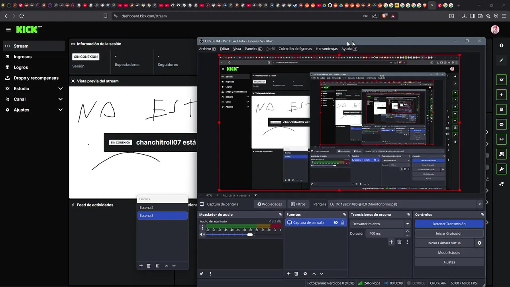Increase the transition duration with the up arrow

408,232
